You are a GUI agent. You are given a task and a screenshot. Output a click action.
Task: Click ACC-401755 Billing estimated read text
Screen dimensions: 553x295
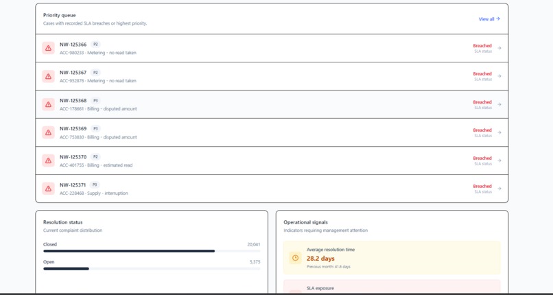click(x=96, y=165)
